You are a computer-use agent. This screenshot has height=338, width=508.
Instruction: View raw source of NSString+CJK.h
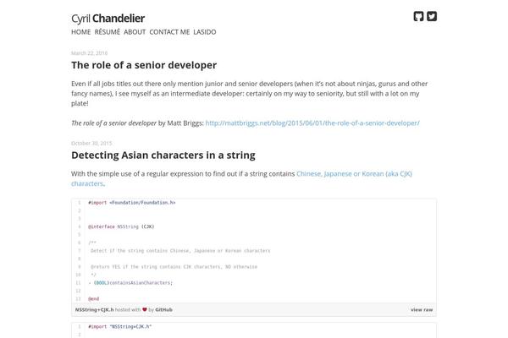point(422,309)
